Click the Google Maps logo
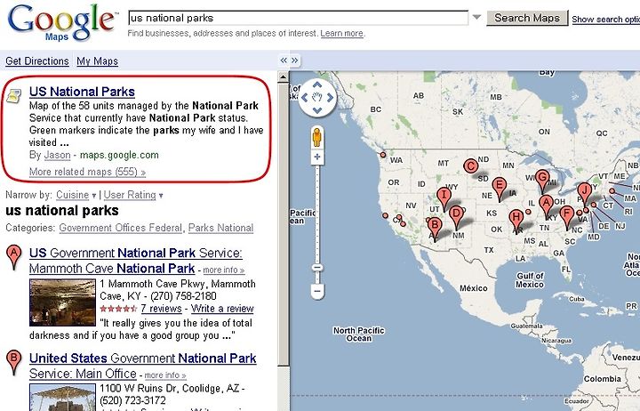Viewport: 640px width, 411px height. click(61, 23)
